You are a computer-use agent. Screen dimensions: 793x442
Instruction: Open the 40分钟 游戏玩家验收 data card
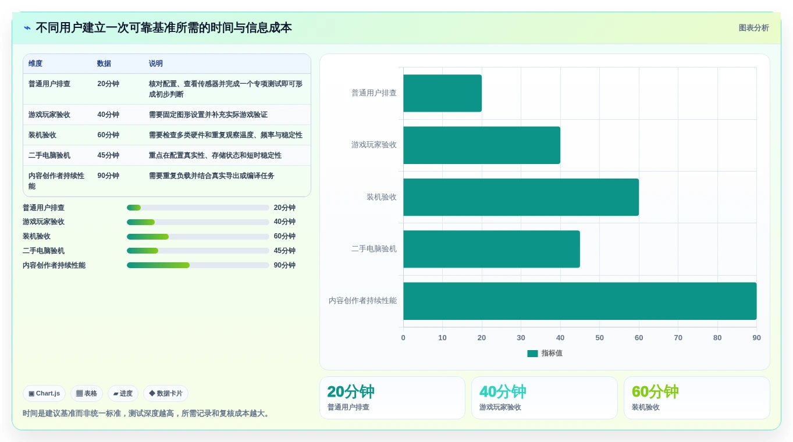[x=545, y=398]
